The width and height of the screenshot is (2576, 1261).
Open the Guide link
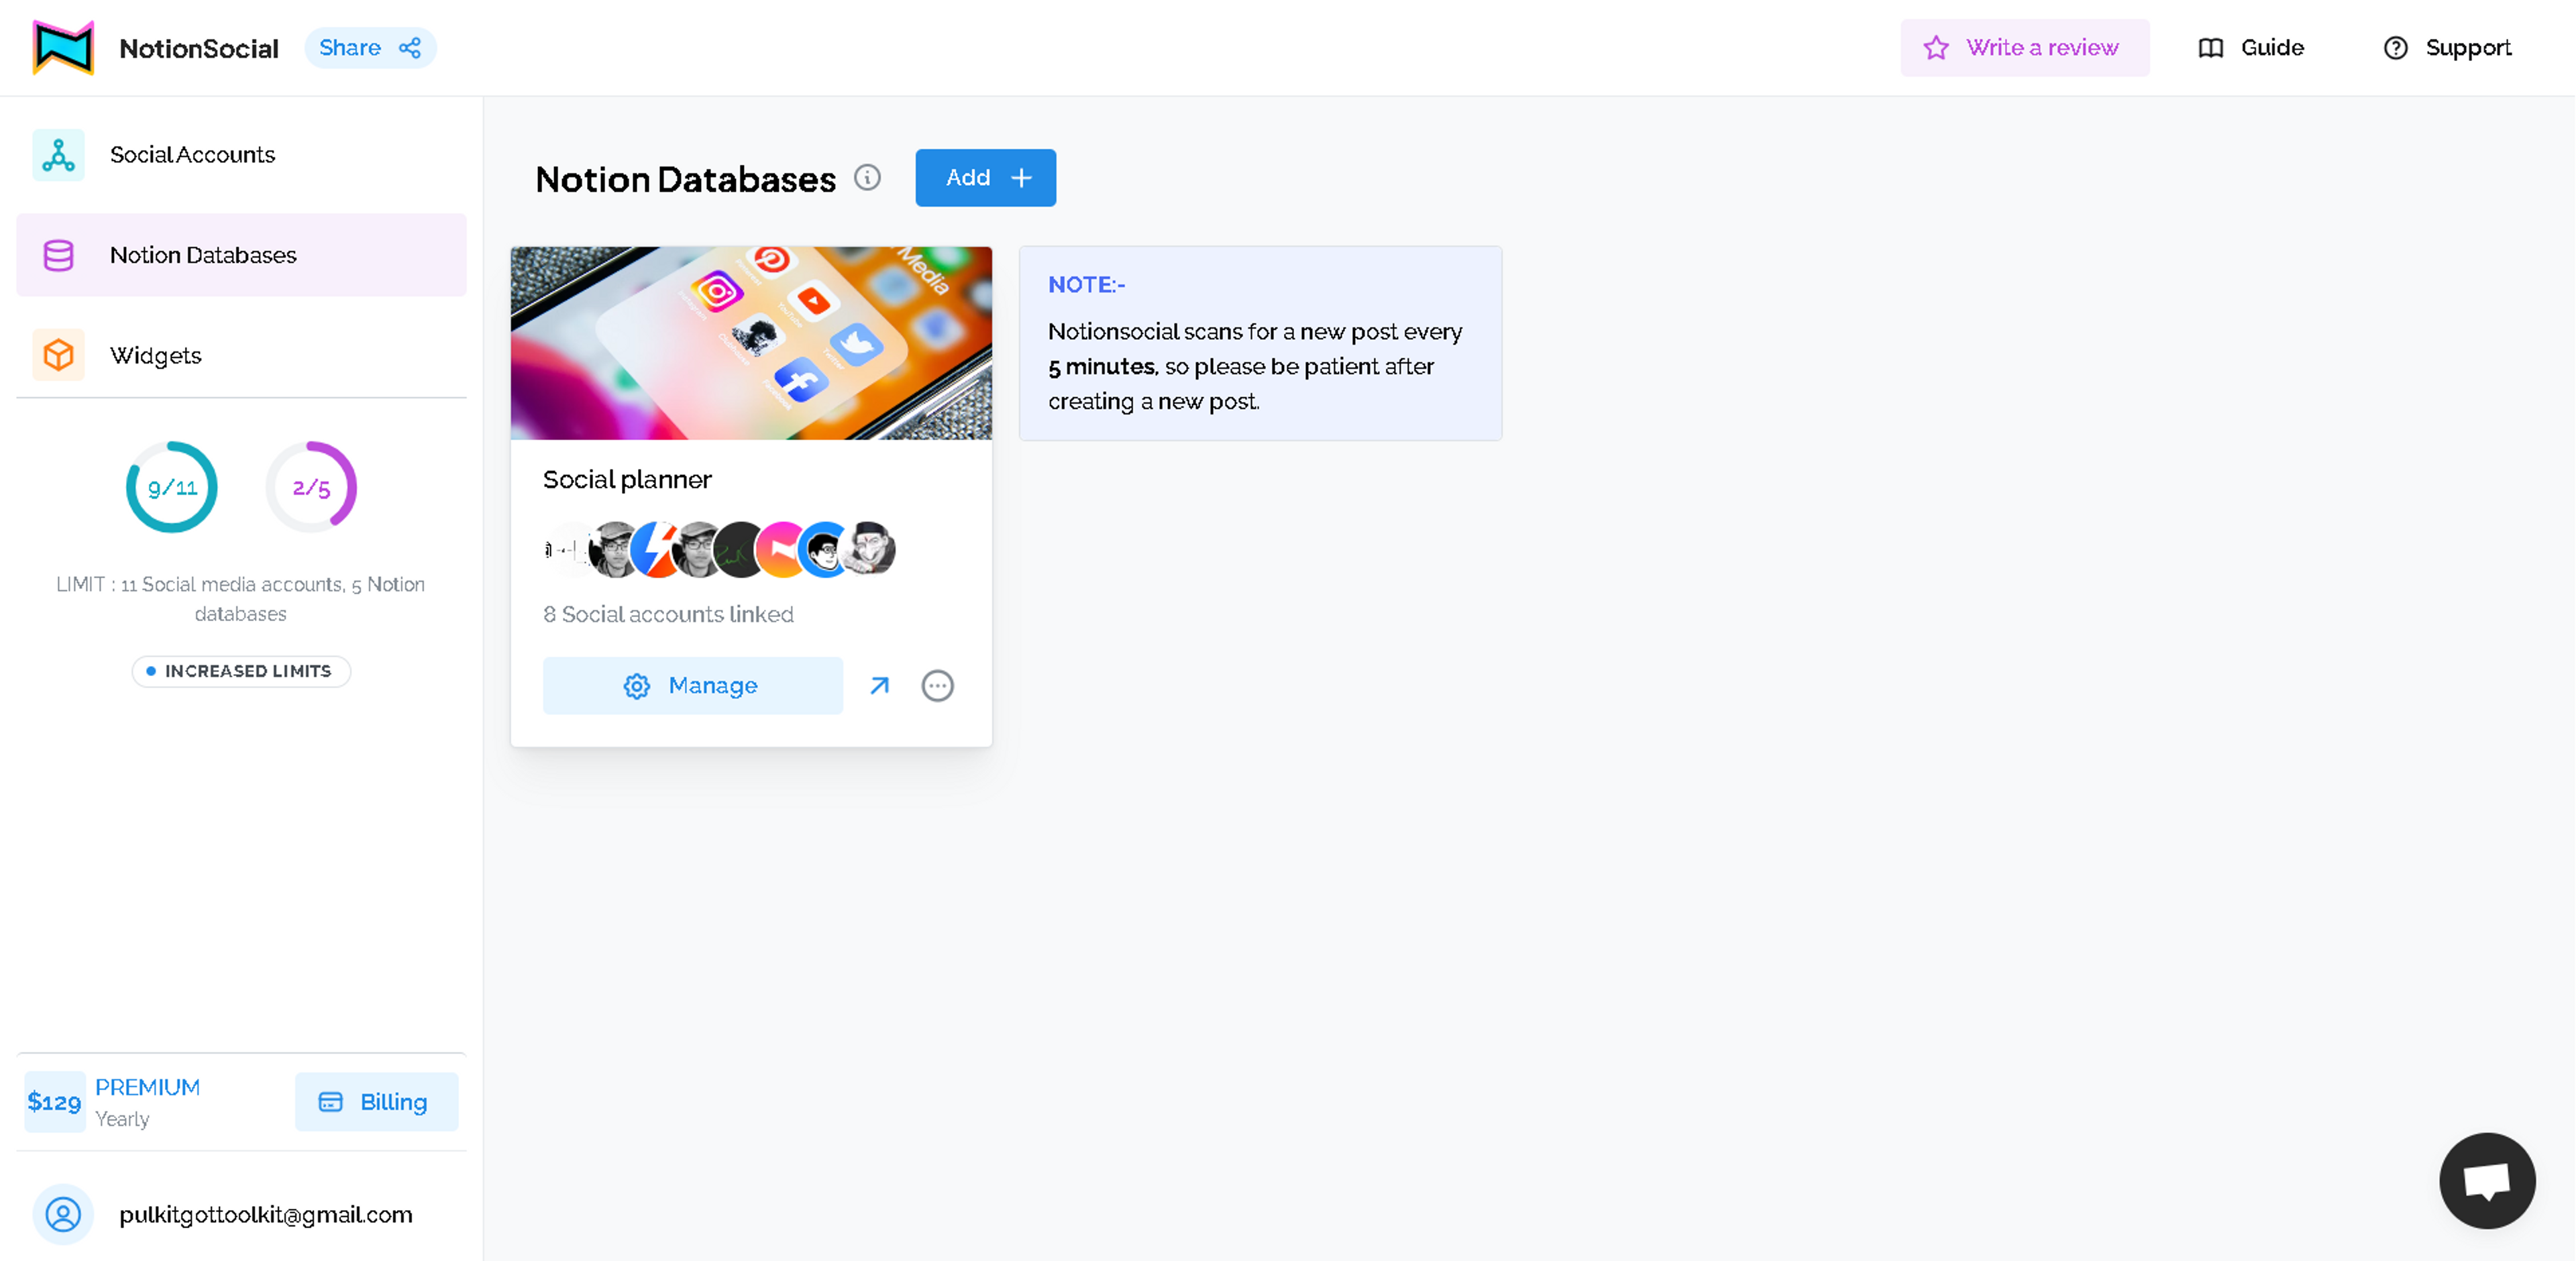(2251, 48)
